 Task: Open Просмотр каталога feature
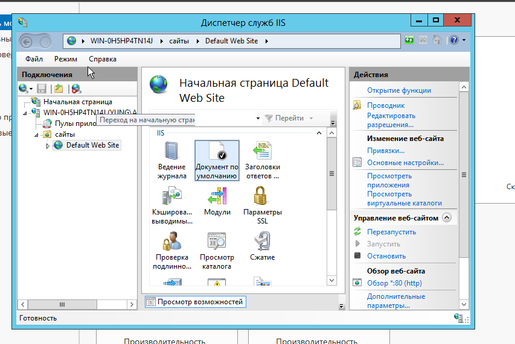(x=217, y=251)
